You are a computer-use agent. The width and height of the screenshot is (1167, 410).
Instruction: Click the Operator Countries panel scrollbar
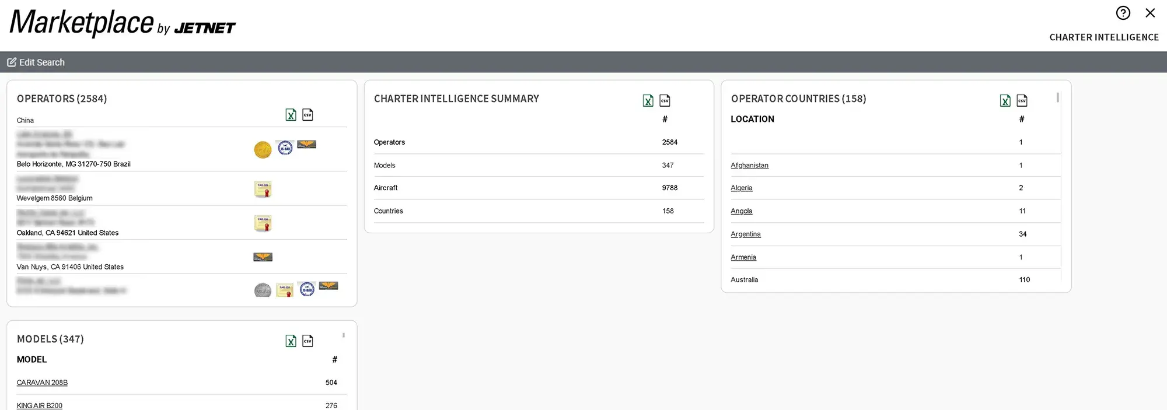[1057, 98]
